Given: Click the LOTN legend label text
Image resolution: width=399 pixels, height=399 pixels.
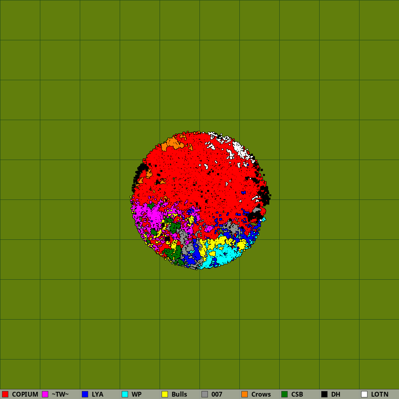Looking at the screenshot, I should [x=379, y=394].
